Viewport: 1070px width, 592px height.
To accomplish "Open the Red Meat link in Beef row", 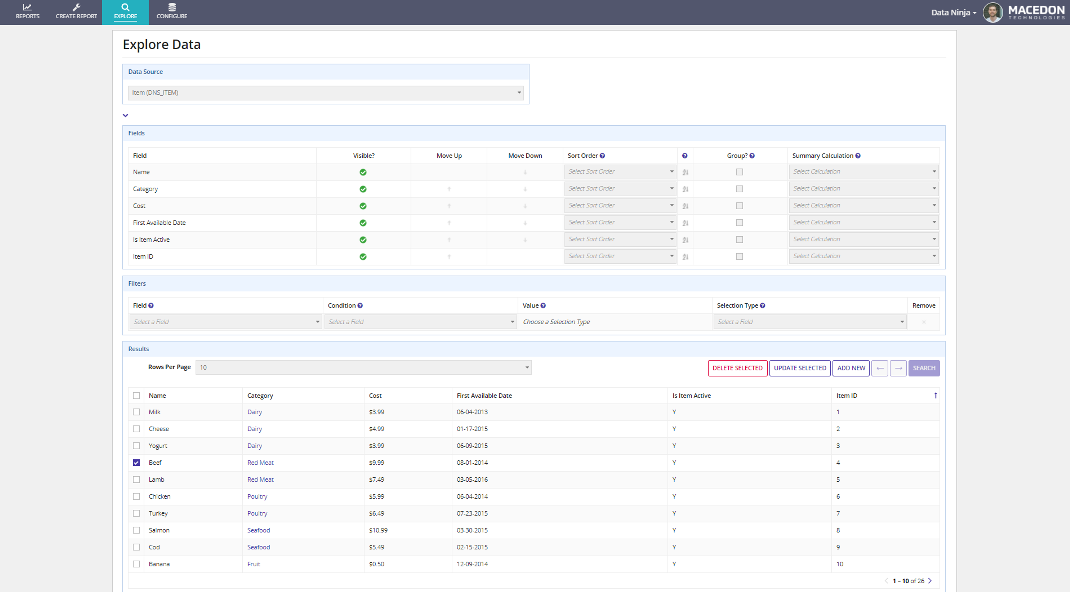I will pyautogui.click(x=260, y=463).
